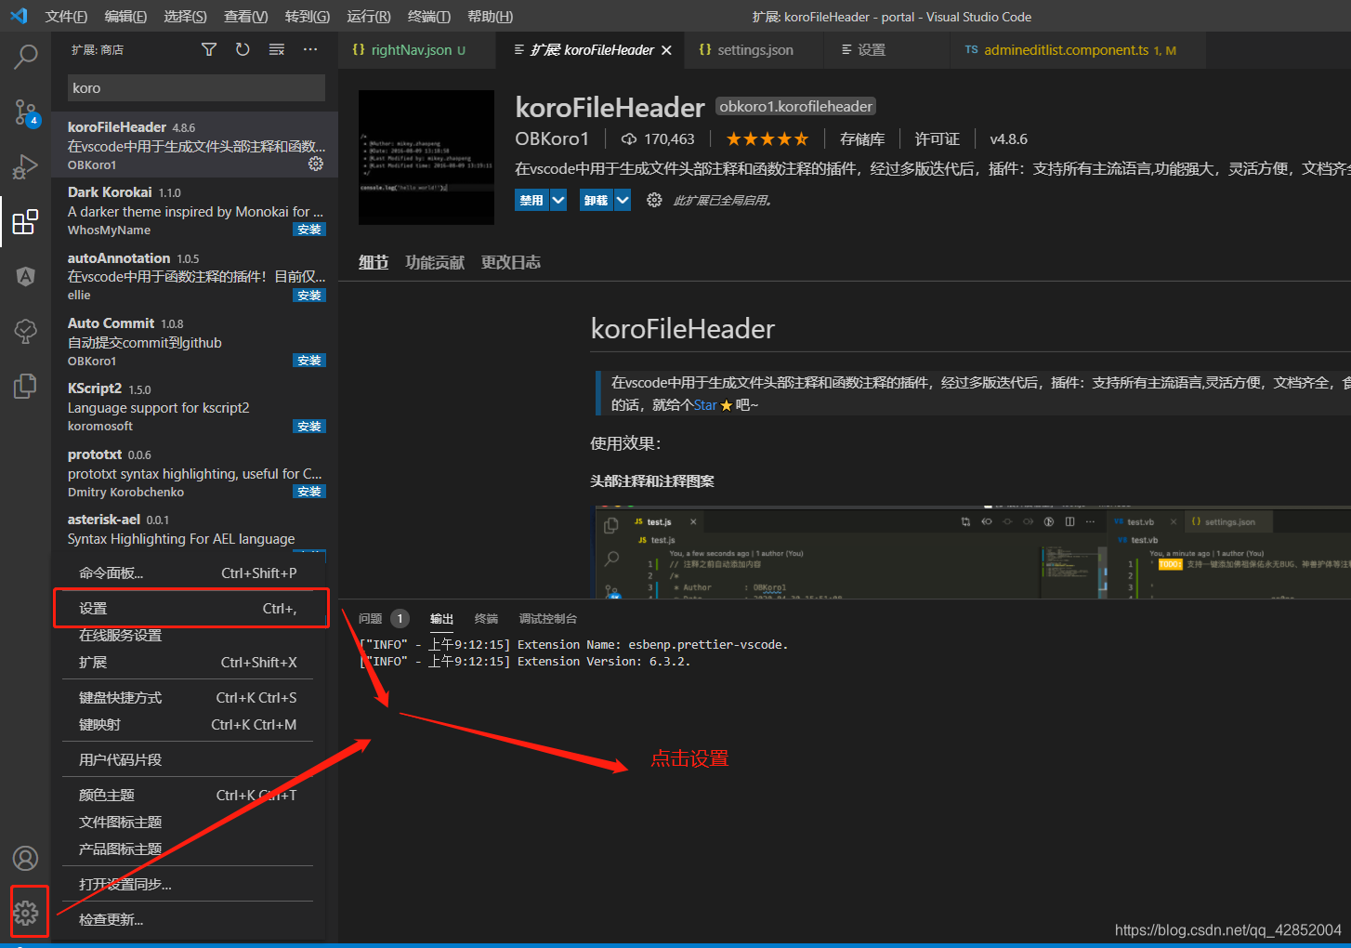Expand the uninstall button dropdown arrow
This screenshot has height=948, width=1351.
tap(623, 200)
